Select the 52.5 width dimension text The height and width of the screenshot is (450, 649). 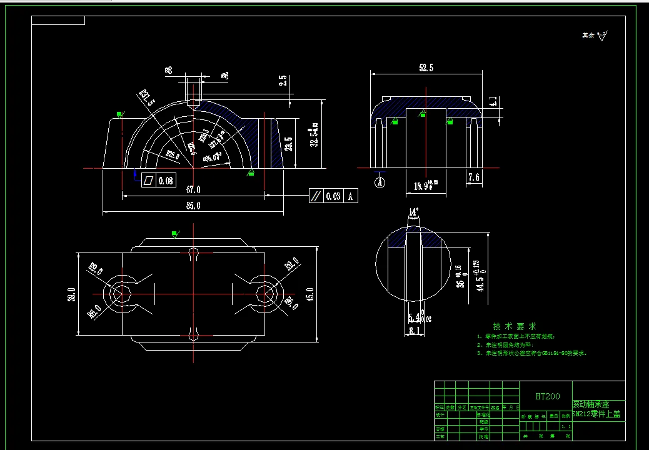point(426,68)
